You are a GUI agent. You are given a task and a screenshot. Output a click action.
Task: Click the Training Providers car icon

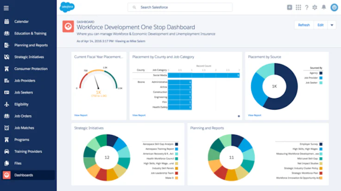tap(6, 152)
